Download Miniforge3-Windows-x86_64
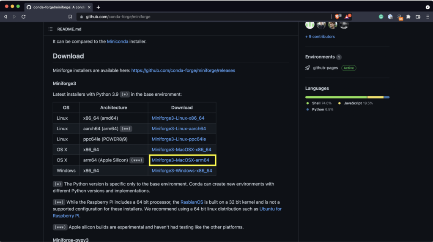 (182, 171)
